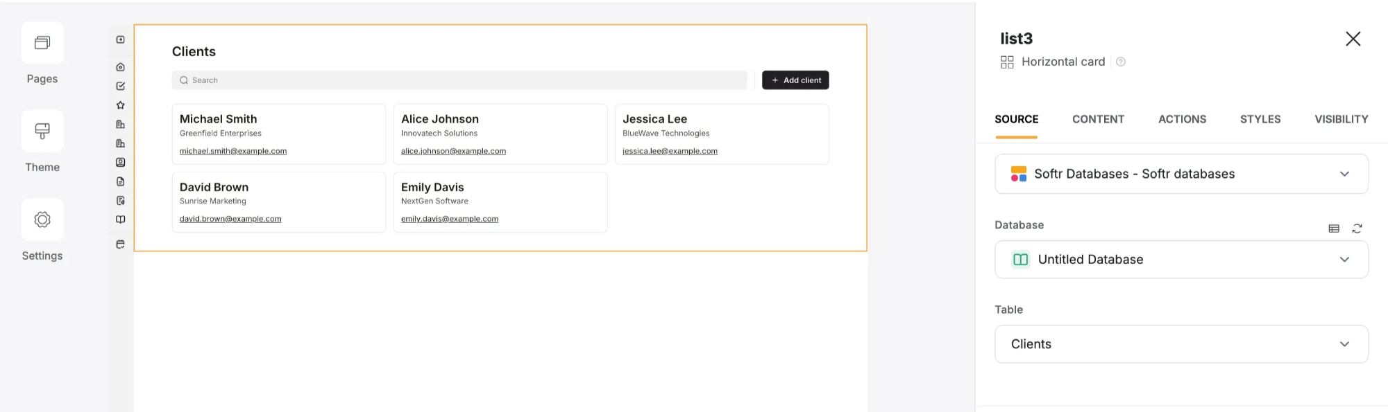Click the Add client button
The image size is (1388, 412).
(795, 80)
